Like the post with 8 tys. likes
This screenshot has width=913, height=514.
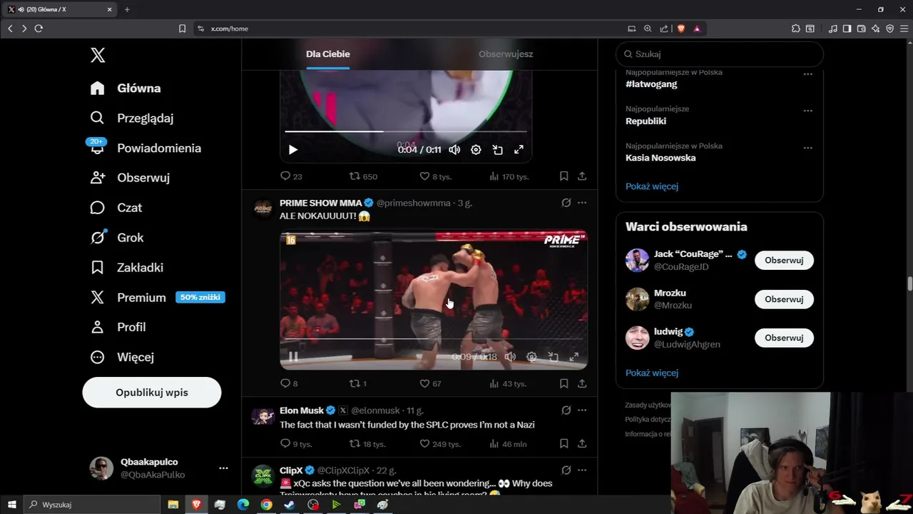tap(435, 176)
